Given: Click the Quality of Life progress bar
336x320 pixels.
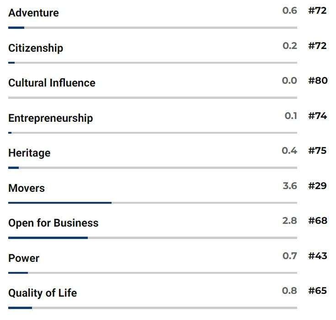Looking at the screenshot, I should coord(152,308).
